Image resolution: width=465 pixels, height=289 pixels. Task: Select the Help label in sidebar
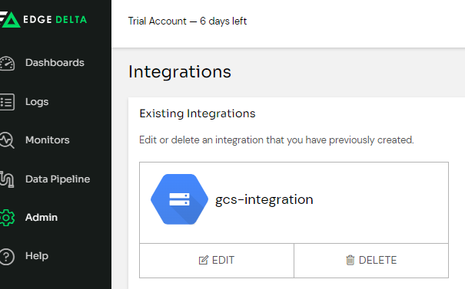click(37, 256)
